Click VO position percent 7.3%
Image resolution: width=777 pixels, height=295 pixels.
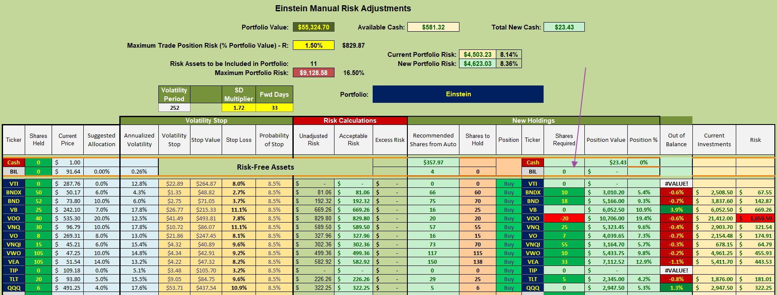[643, 236]
